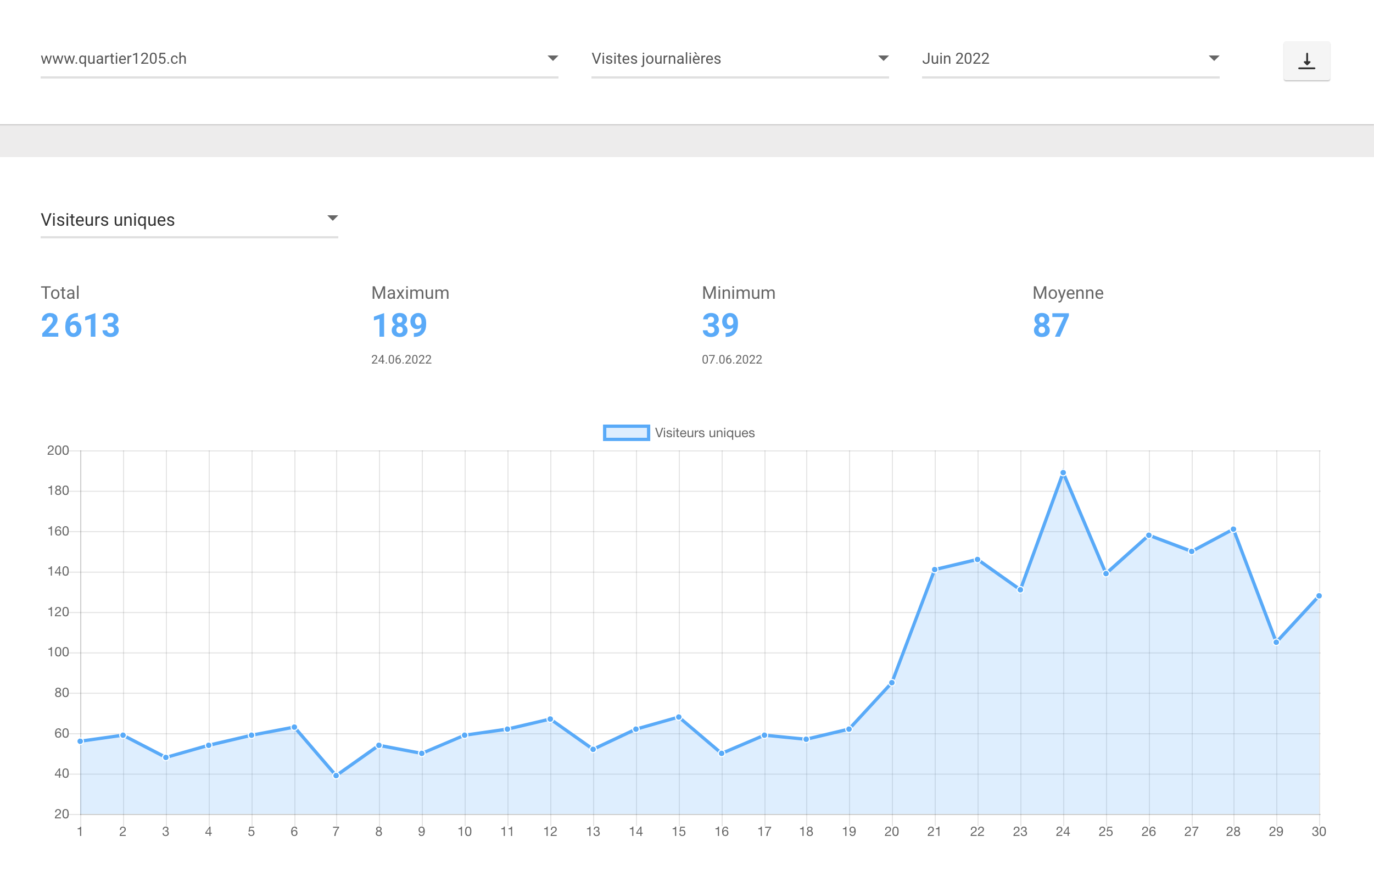Click the Total value 2 613
Image resolution: width=1374 pixels, height=870 pixels.
tap(81, 325)
